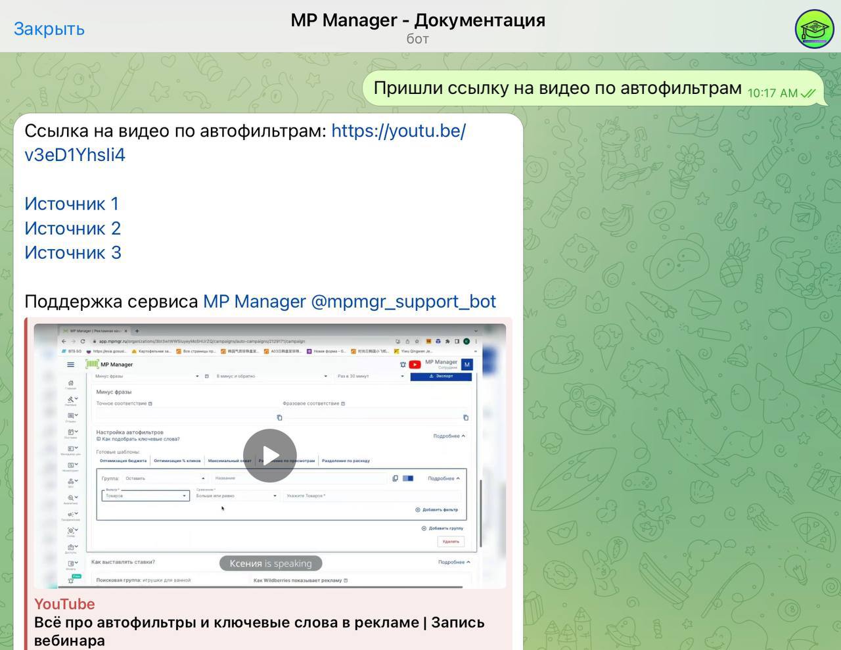Click the copy icon beside the group toggle

click(395, 478)
